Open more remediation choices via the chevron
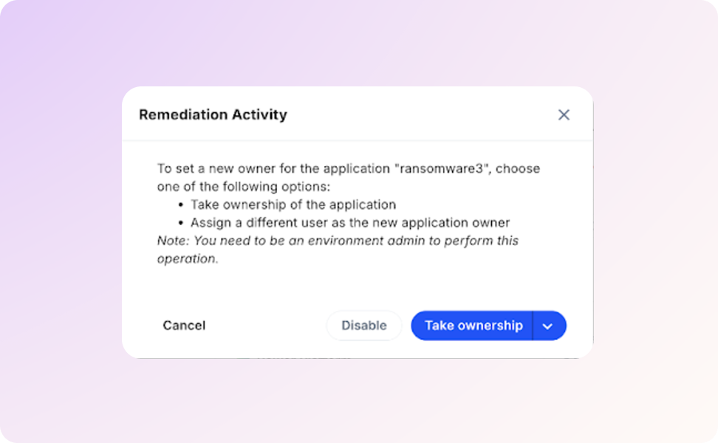 (x=548, y=326)
